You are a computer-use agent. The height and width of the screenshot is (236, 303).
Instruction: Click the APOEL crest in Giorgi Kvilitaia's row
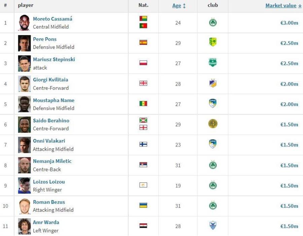[x=213, y=83]
